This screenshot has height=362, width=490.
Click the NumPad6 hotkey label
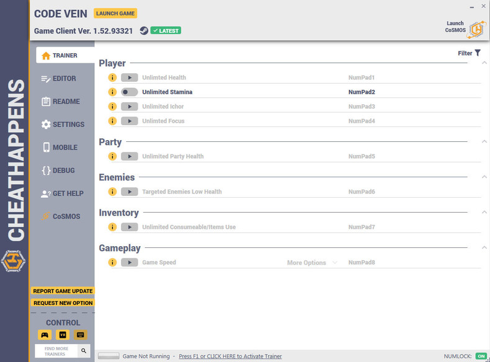362,192
